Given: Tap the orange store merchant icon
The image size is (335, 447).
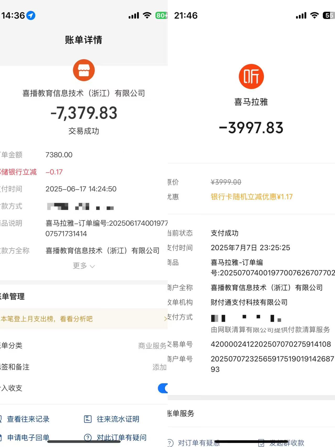Looking at the screenshot, I should 84,70.
